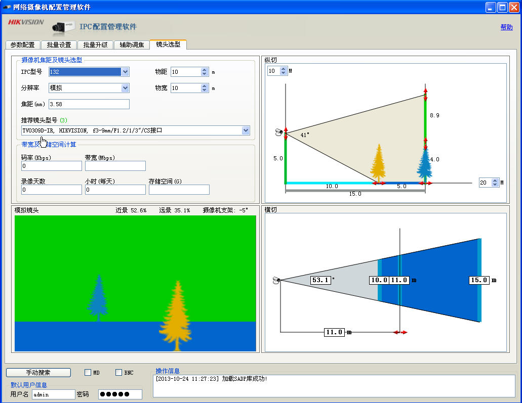Decrease the 物宽 value with down arrow

click(205, 90)
